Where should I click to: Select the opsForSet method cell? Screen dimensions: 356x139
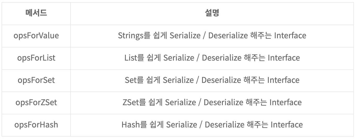tap(36, 80)
